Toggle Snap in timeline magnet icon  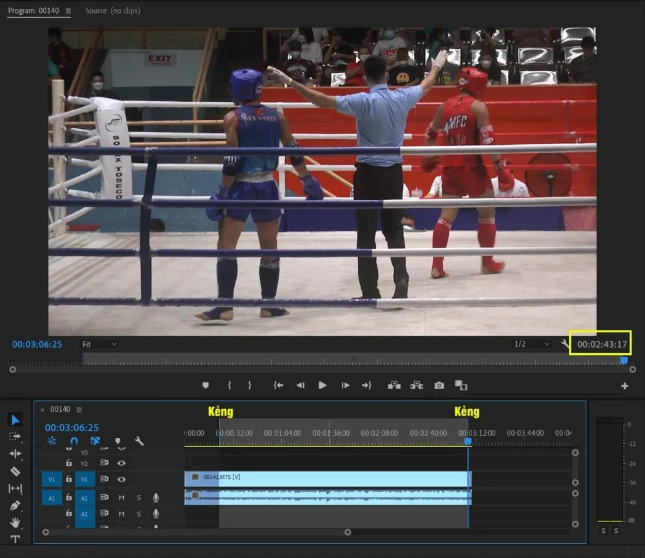74,441
